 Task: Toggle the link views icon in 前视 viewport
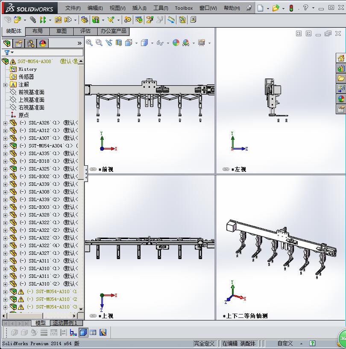[94, 169]
